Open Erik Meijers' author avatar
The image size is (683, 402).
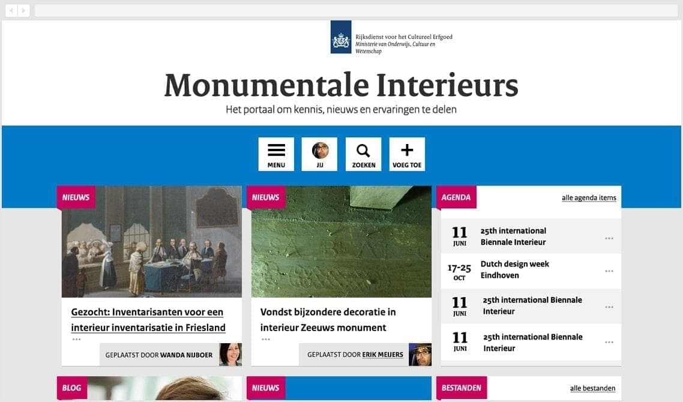tap(420, 354)
